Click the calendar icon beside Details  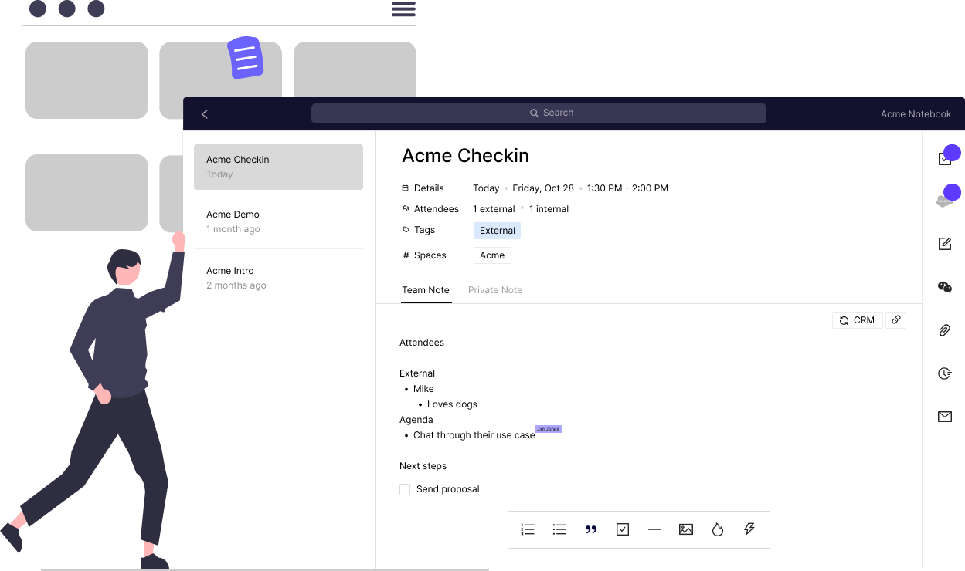pyautogui.click(x=406, y=188)
